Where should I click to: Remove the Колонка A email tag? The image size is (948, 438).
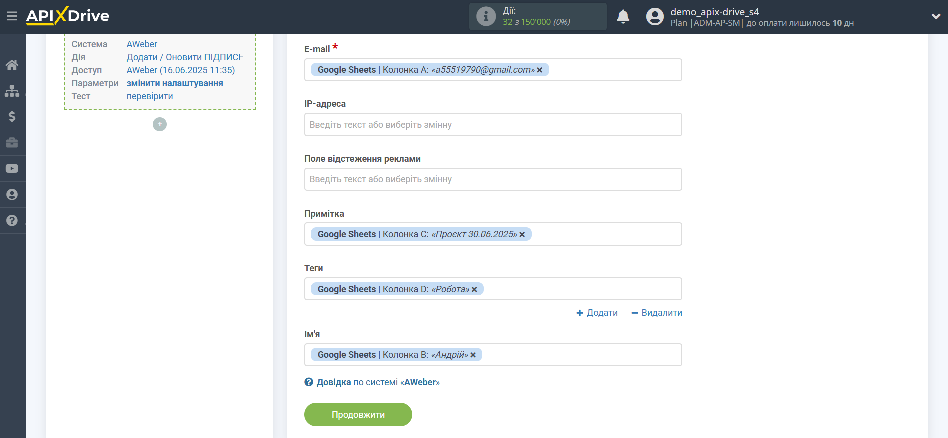540,70
